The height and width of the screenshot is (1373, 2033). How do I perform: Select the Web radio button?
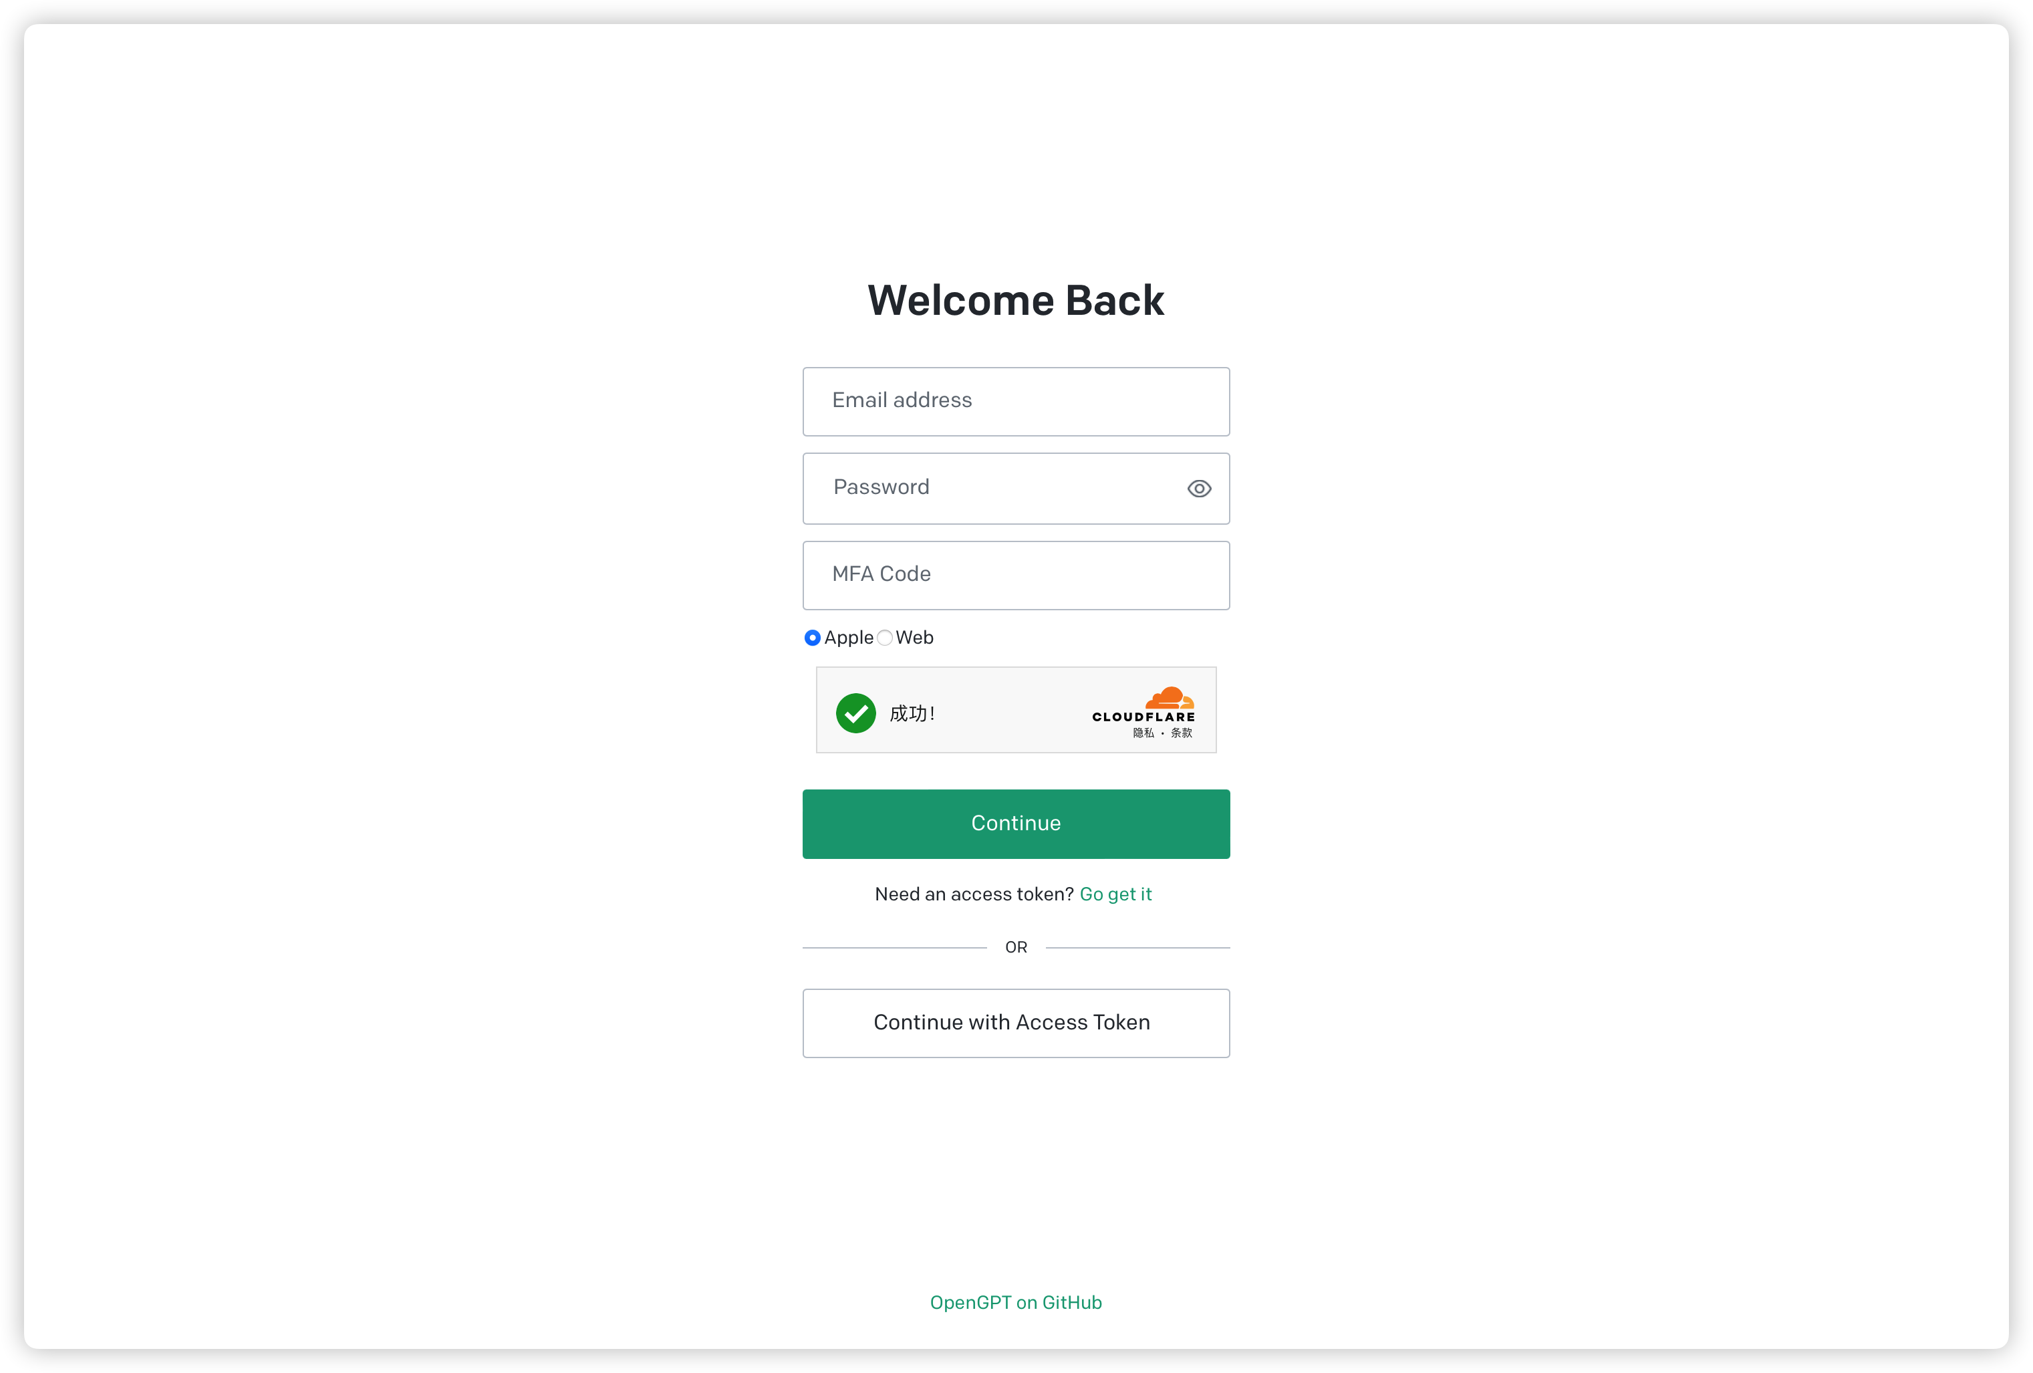point(884,638)
